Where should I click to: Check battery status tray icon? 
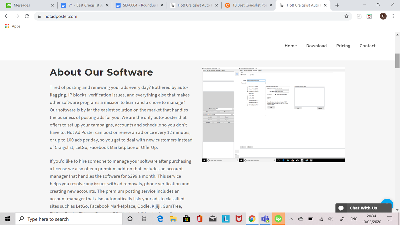click(x=311, y=219)
